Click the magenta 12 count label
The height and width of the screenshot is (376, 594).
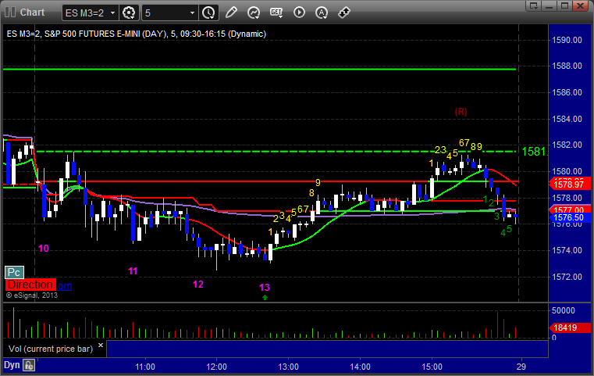point(198,285)
